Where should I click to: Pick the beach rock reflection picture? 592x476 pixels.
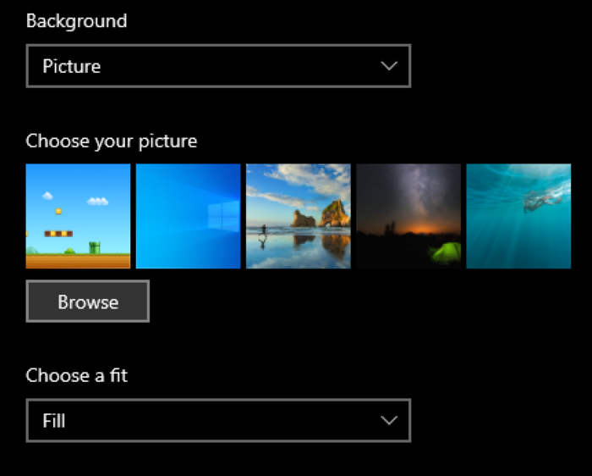tap(298, 216)
